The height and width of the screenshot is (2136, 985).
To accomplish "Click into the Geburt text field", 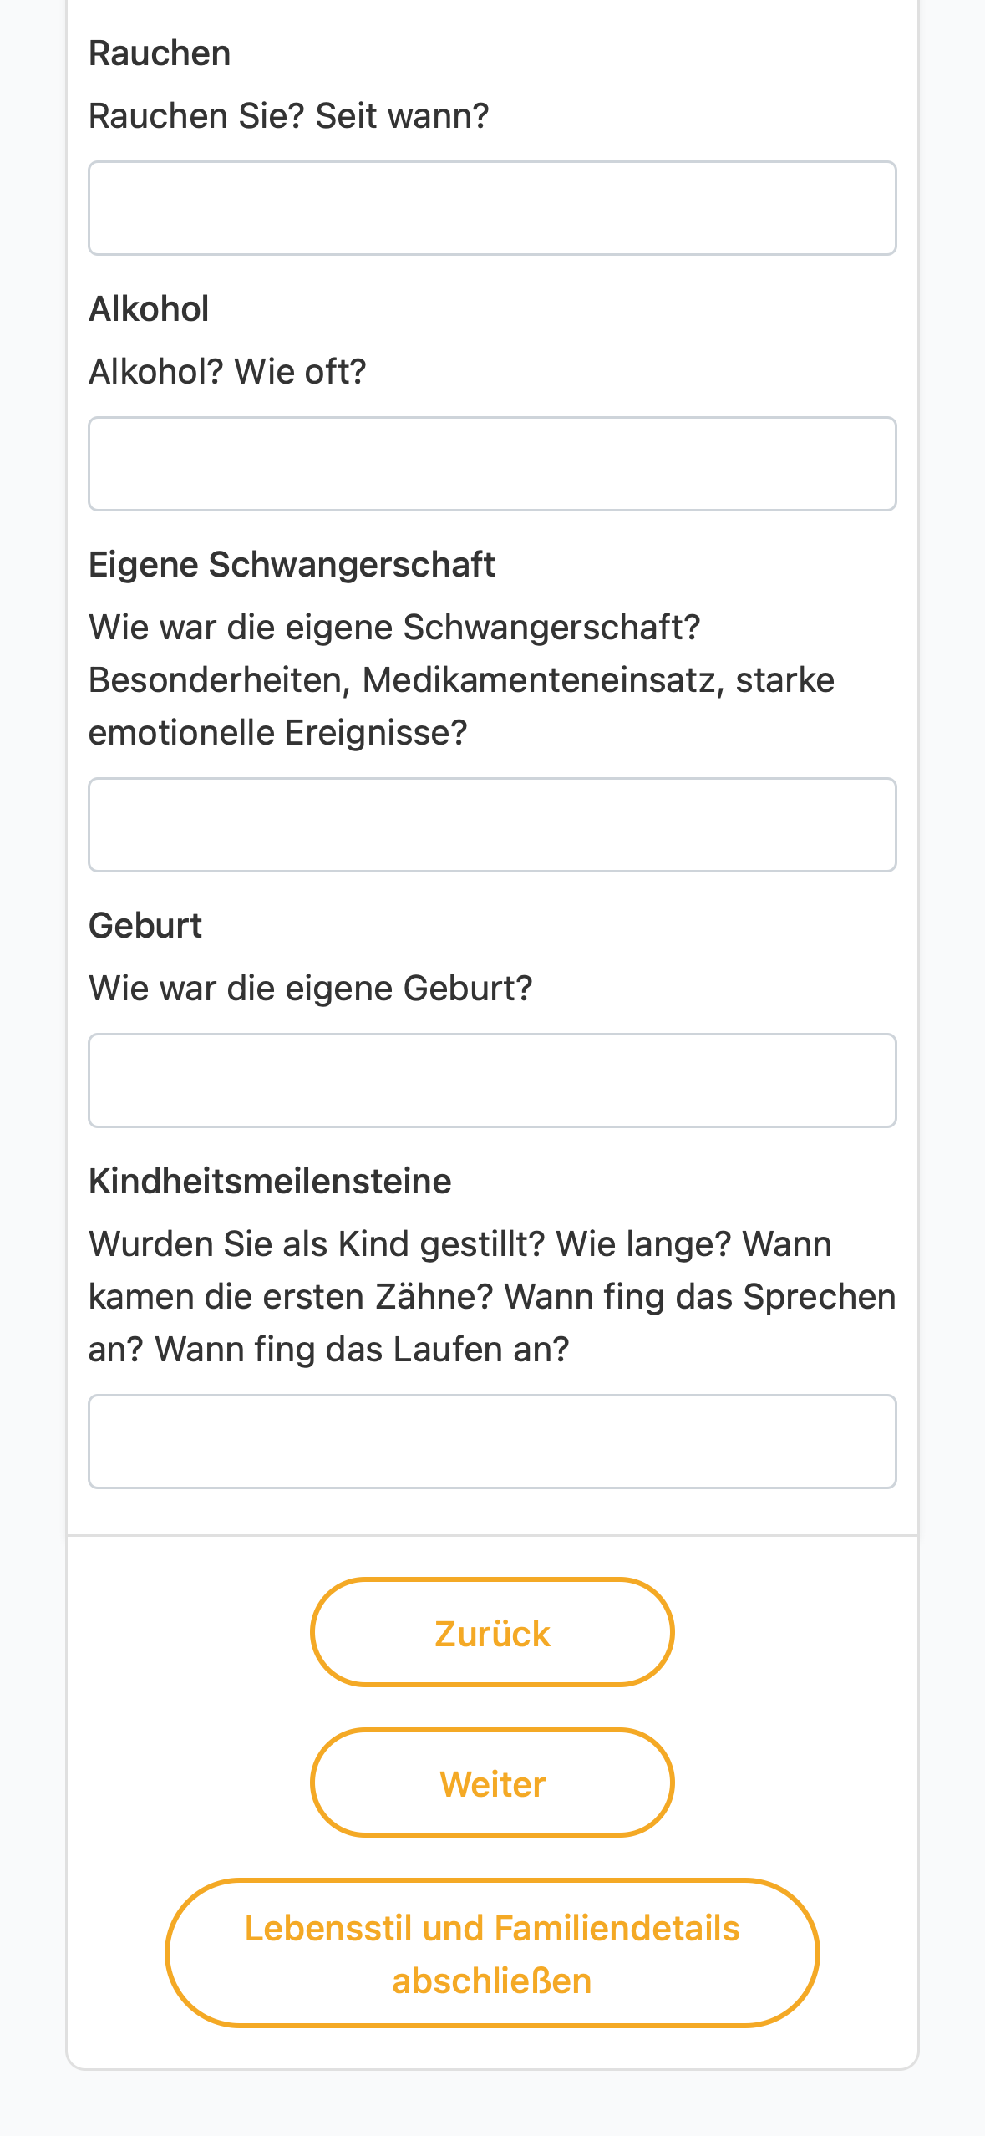I will pyautogui.click(x=492, y=1081).
